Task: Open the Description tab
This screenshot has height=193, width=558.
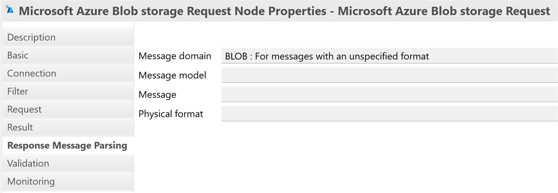Action: [x=31, y=37]
